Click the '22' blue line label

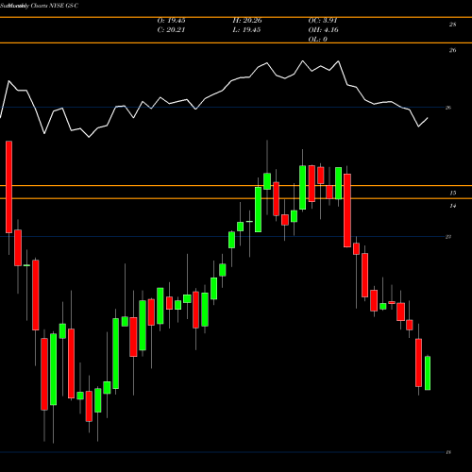coord(448,237)
